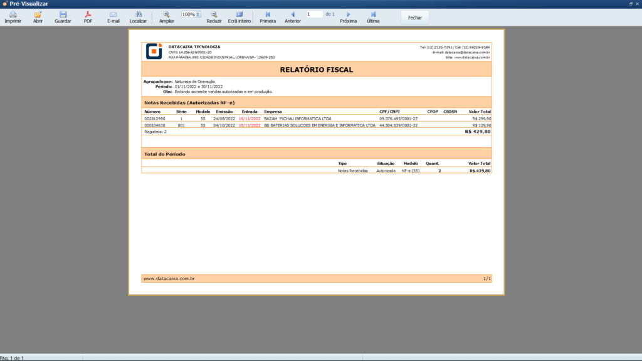Viewport: 642px width, 361px height.
Task: Click the page number input field
Action: click(313, 14)
